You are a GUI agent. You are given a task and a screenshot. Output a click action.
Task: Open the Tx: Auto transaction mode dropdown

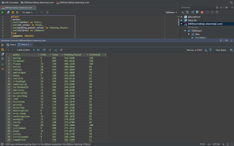tap(27, 12)
